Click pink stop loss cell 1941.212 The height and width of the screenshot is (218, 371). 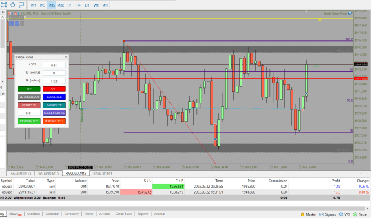tap(136, 192)
